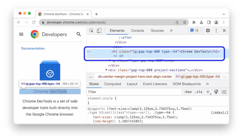Show more styles pane tabs chevron
This screenshot has width=243, height=137.
207,84
